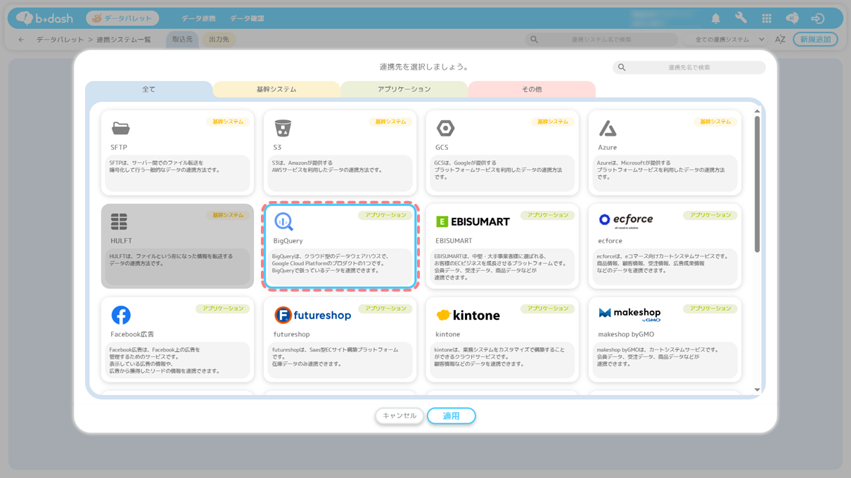Click the makeshop byGMO description text
Viewport: 851px width, 478px height.
(658, 356)
